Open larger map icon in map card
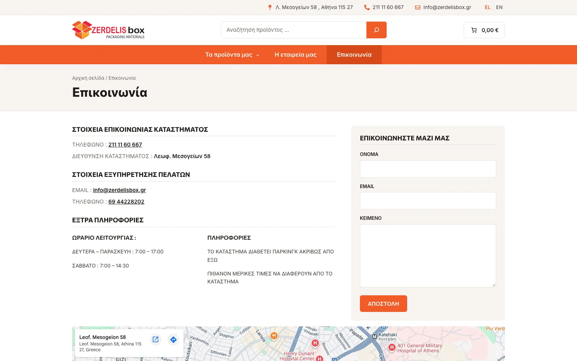 (x=155, y=339)
